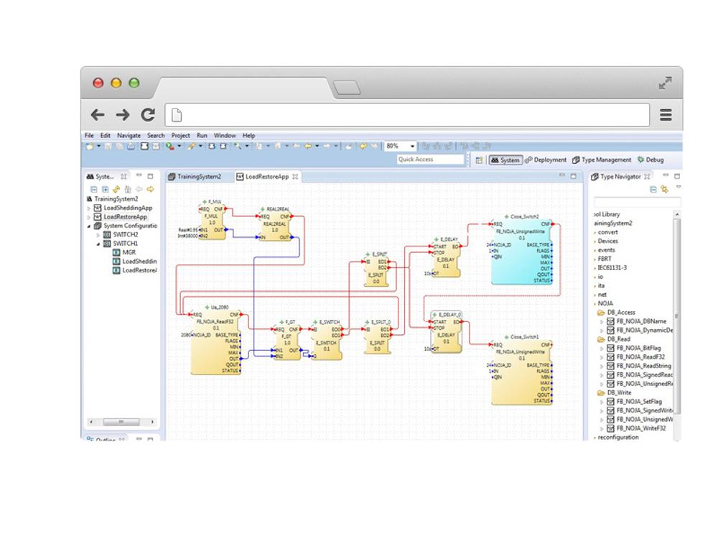Click the browser back arrow button
Viewport: 718px width, 539px height.
(98, 114)
